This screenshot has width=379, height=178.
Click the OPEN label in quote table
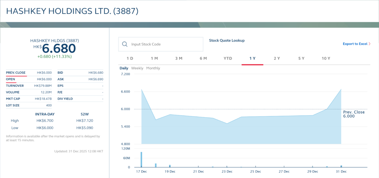click(10, 79)
